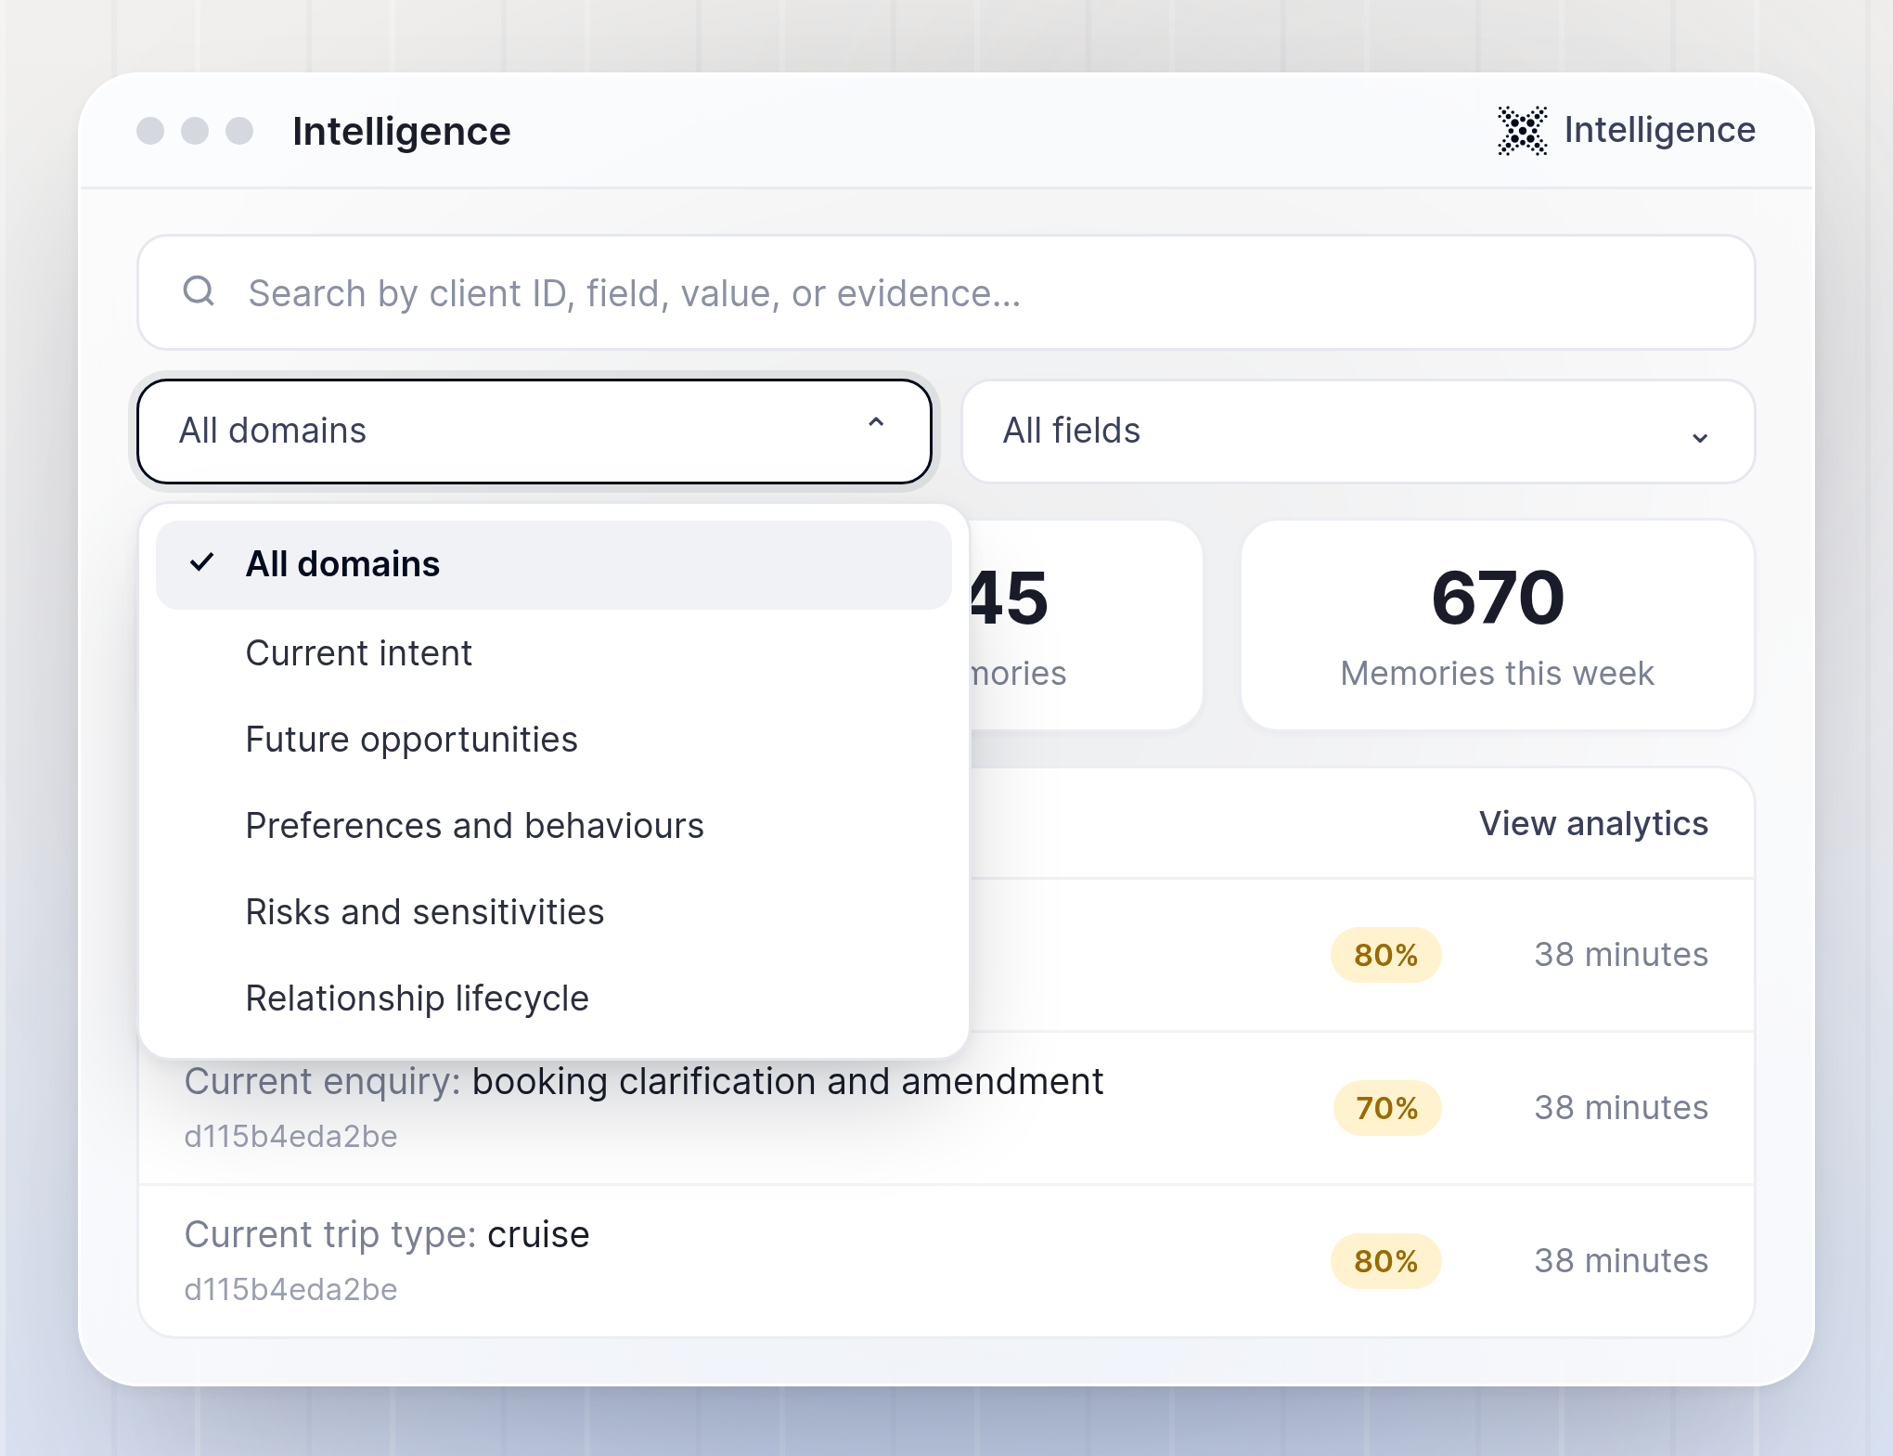Collapse the All domains dropdown
Screen dimensions: 1893x1456
[x=534, y=432]
